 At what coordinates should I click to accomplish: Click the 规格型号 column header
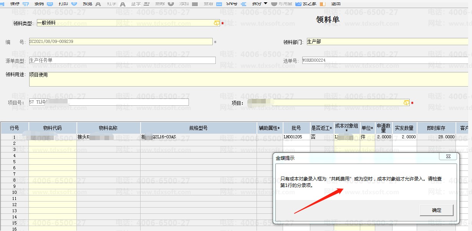point(199,128)
